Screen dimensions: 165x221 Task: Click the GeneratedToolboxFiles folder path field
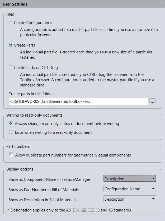pyautogui.click(x=78, y=102)
